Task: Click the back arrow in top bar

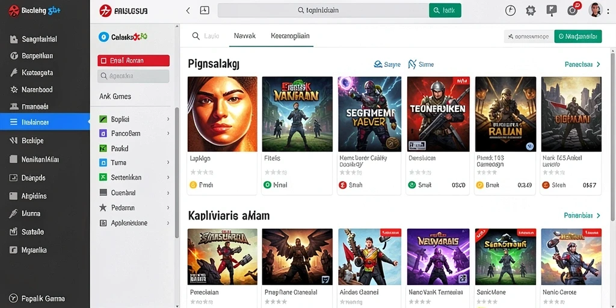Action: 188,11
